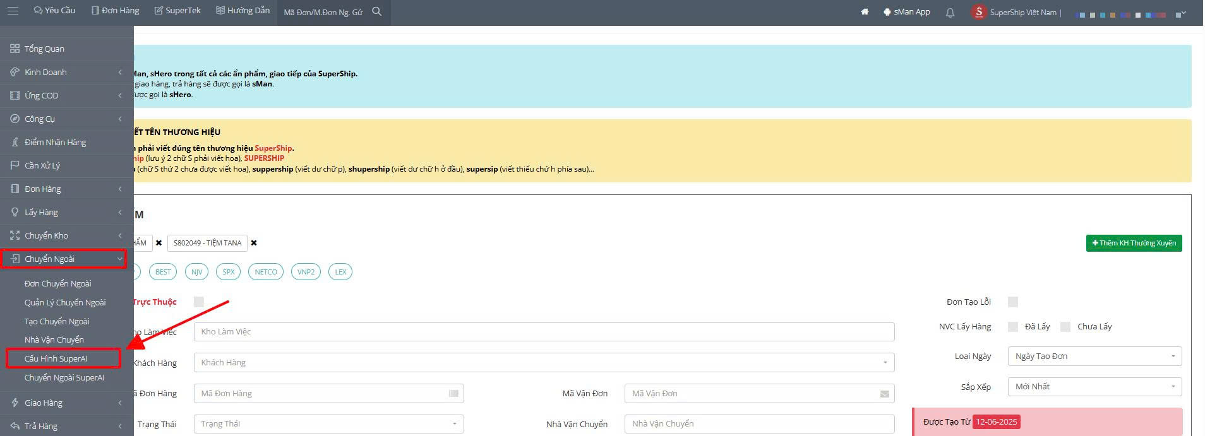Open Tạo Chuyển Ngoài submenu item

coord(57,321)
